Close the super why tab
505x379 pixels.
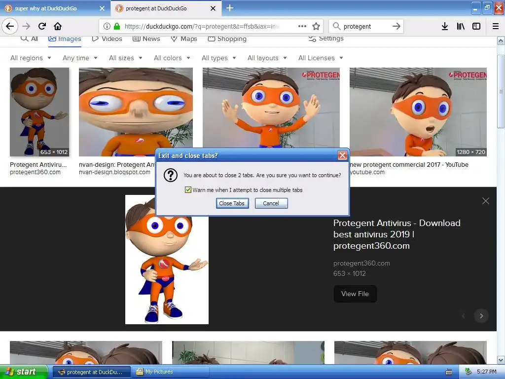pyautogui.click(x=102, y=8)
